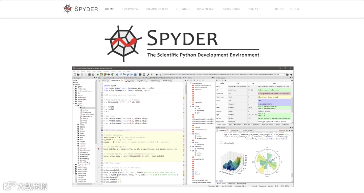Screen dimensions: 364x193
Task: Collapse the app folder in Project explorer
Action: click(76, 106)
